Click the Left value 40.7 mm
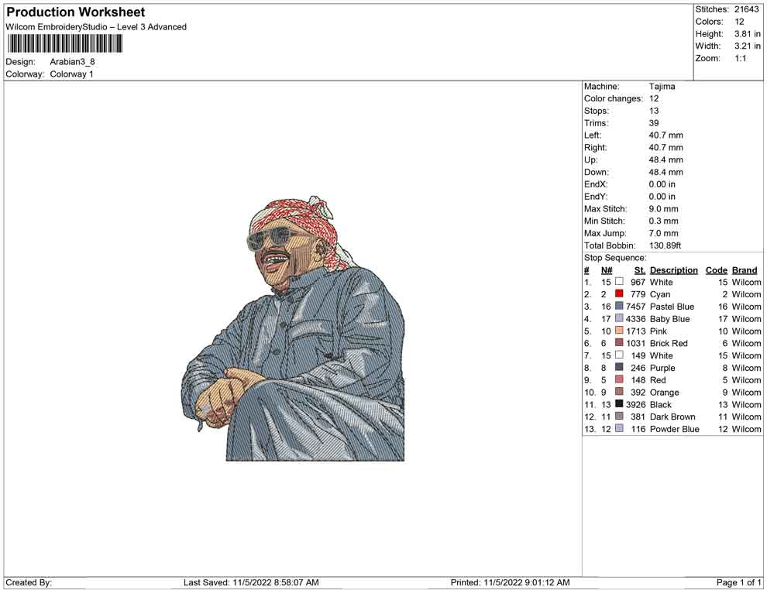 pyautogui.click(x=666, y=135)
